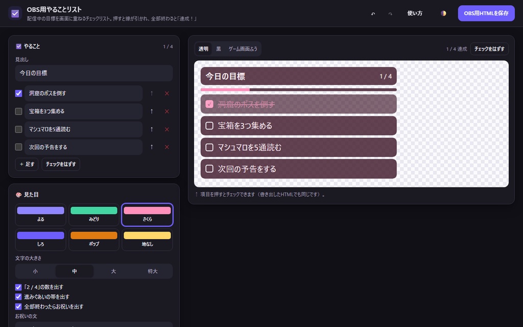Screen dimensions: 523x327
Task: Uncheck 洞窟のボスを倒す in the editor list
Action: pyautogui.click(x=19, y=94)
